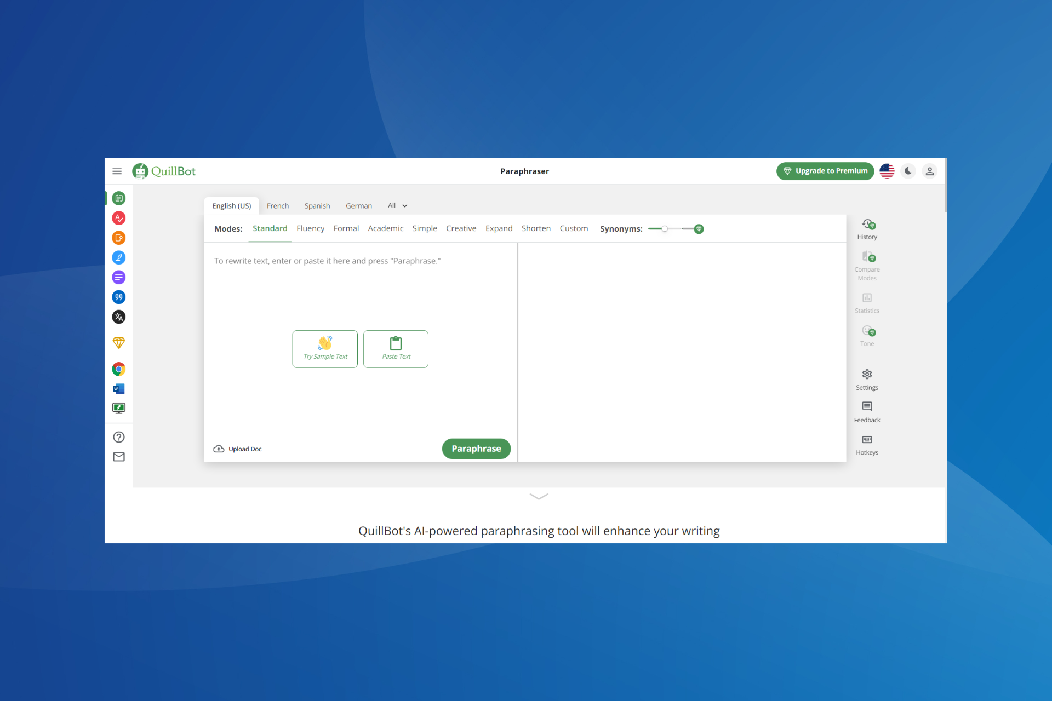The height and width of the screenshot is (701, 1052).
Task: Click Upgrade to Premium button
Action: [825, 171]
